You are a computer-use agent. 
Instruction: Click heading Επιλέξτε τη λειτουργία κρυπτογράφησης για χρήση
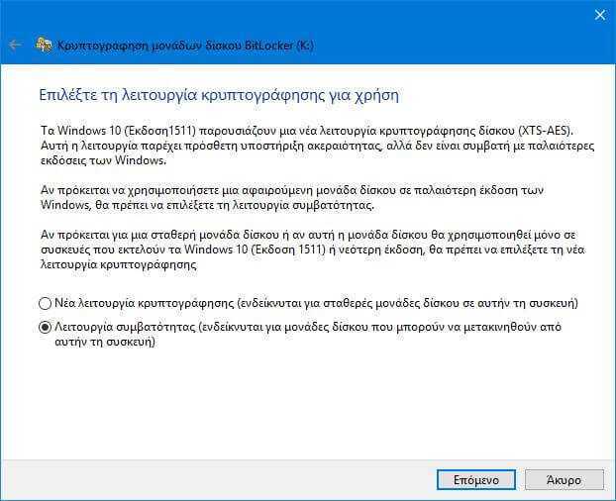(x=219, y=95)
